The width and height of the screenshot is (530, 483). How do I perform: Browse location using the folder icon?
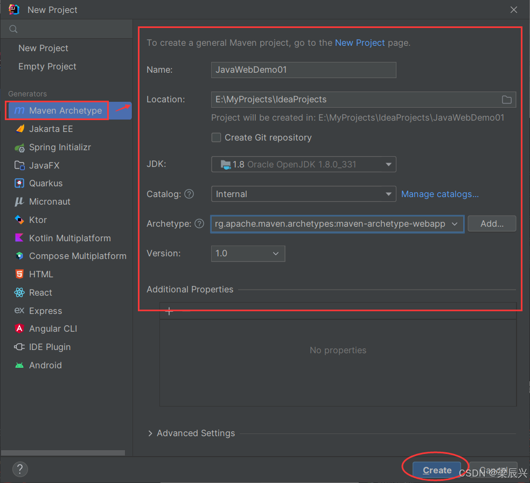tap(506, 100)
